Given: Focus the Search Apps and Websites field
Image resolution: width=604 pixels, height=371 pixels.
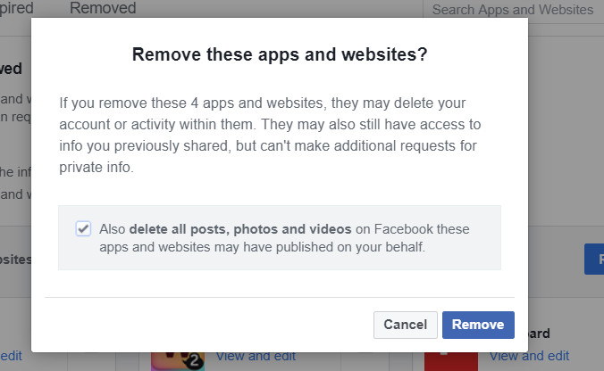Looking at the screenshot, I should 512,10.
